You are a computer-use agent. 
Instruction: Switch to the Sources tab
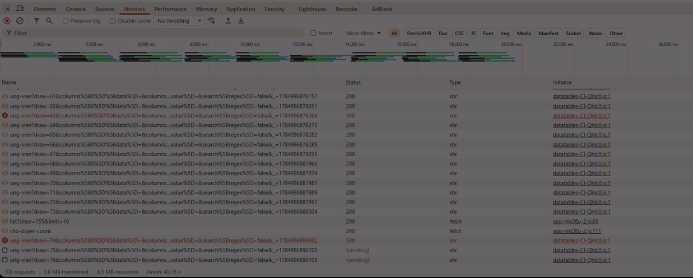(105, 9)
